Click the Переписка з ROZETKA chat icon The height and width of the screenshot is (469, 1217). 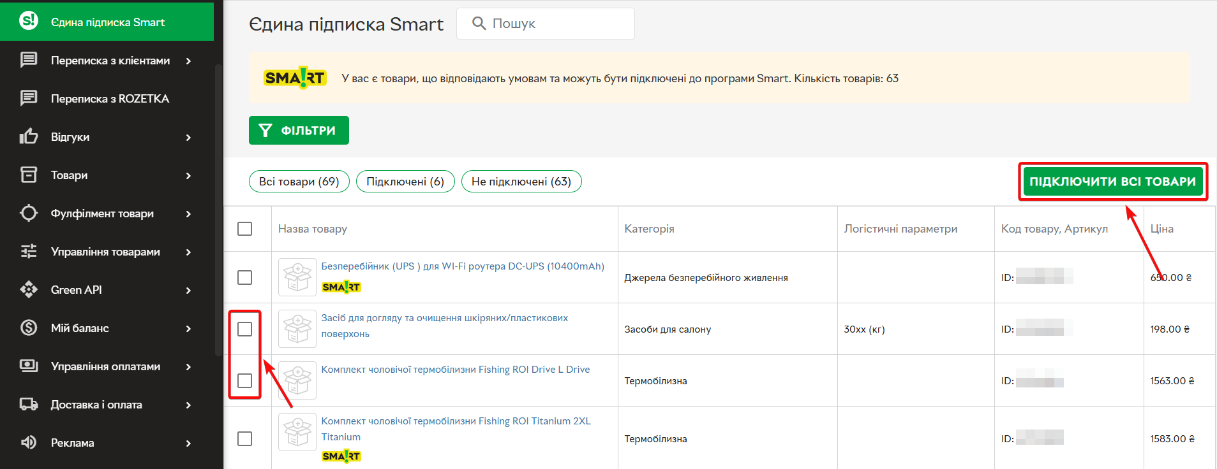[x=29, y=98]
